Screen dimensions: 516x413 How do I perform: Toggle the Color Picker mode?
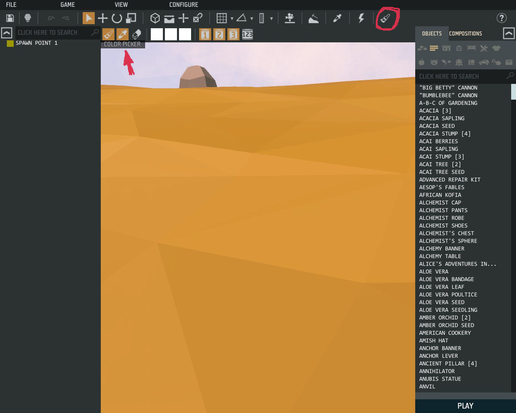(123, 34)
